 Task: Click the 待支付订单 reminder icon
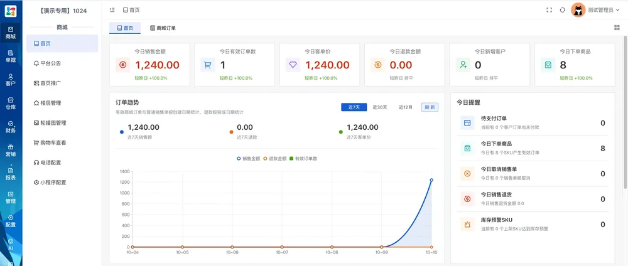coord(467,123)
